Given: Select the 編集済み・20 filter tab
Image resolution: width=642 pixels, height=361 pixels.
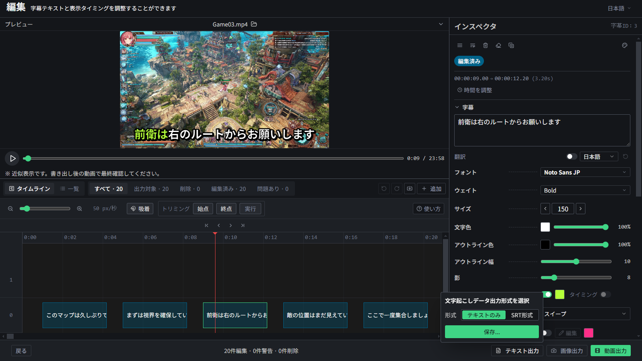Looking at the screenshot, I should 229,189.
